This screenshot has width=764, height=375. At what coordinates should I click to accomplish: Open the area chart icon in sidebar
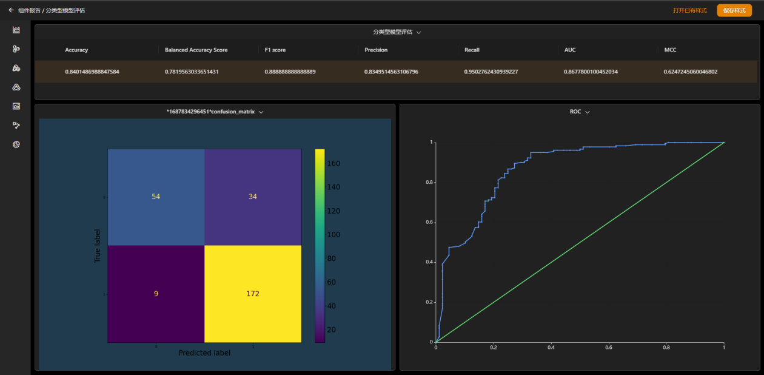(16, 30)
